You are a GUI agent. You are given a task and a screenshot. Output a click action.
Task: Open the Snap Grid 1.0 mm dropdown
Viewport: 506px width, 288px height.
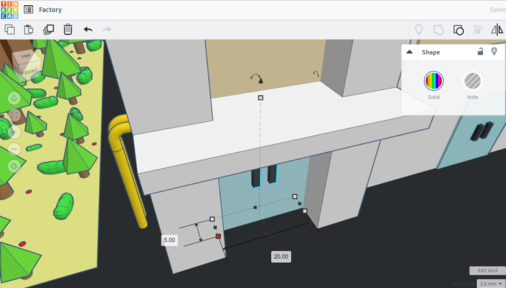coord(491,283)
